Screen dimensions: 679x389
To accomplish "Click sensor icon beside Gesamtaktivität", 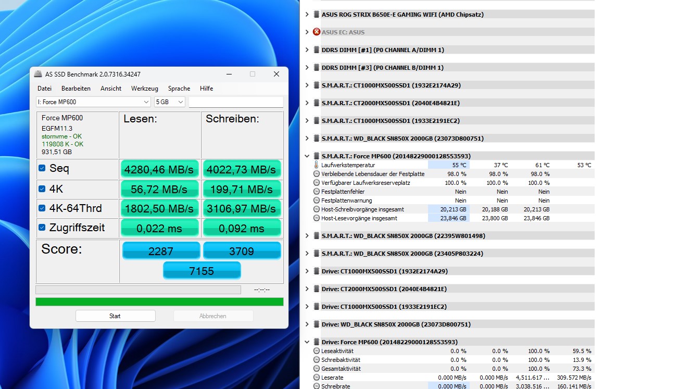I will coord(317,369).
